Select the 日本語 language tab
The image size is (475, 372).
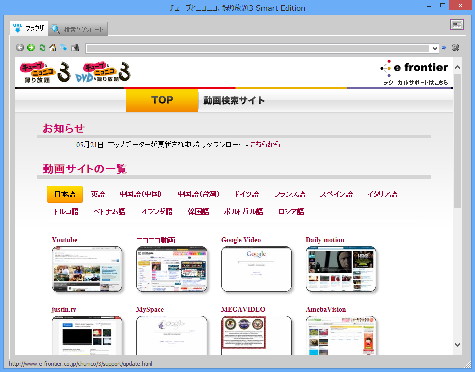65,194
